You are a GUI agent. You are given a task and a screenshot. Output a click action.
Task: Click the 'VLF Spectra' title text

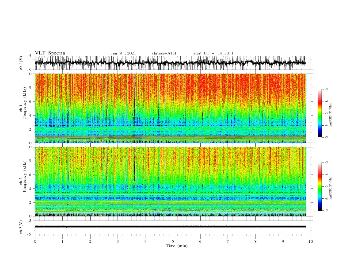click(x=50, y=53)
